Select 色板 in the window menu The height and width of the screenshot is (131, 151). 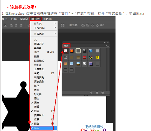point(44,90)
